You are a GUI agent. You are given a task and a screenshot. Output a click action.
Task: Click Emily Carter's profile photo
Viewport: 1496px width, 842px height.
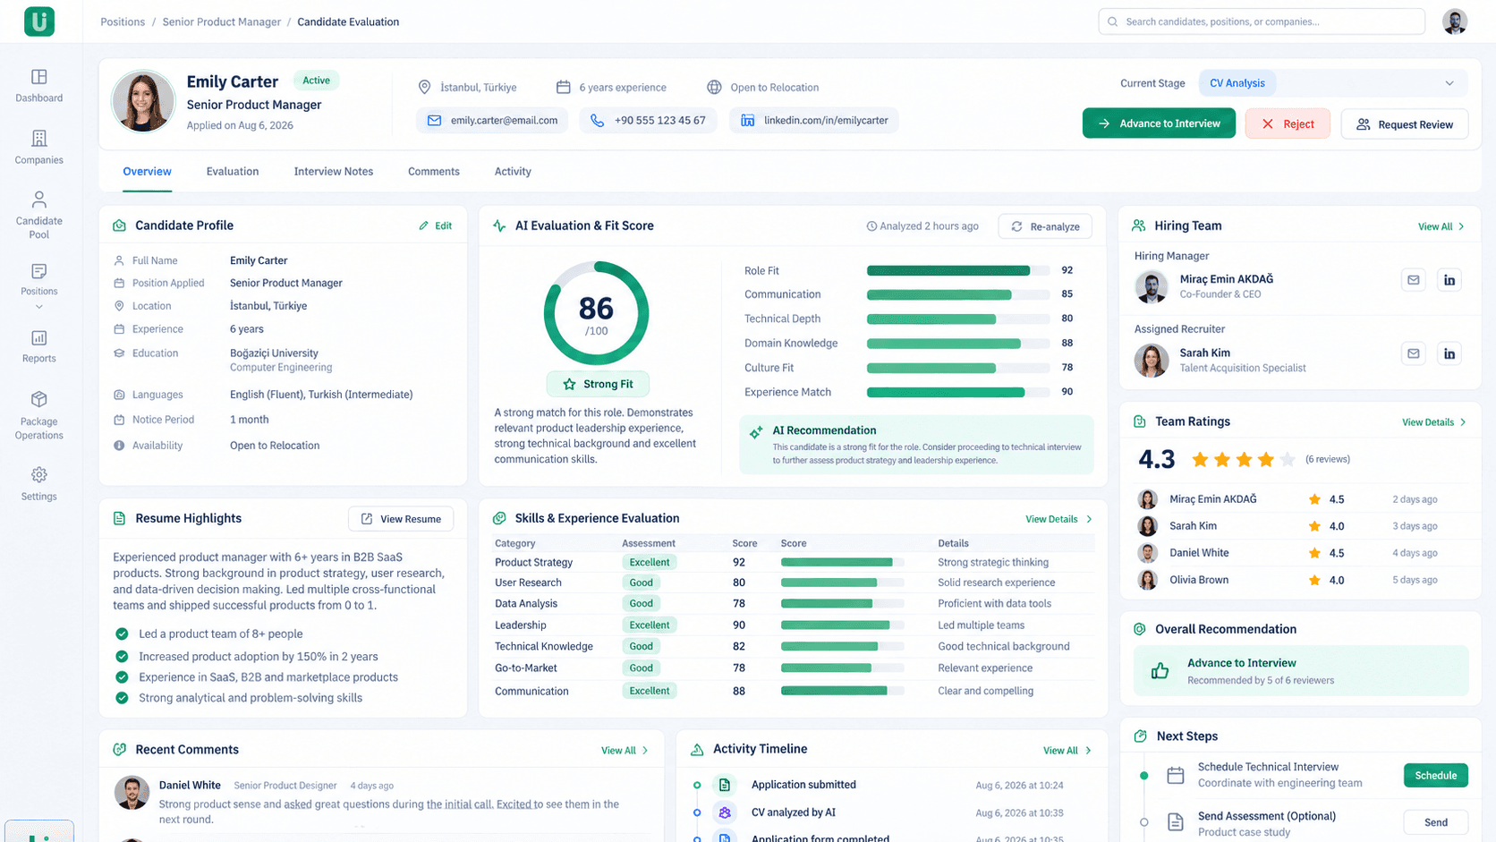click(x=142, y=101)
